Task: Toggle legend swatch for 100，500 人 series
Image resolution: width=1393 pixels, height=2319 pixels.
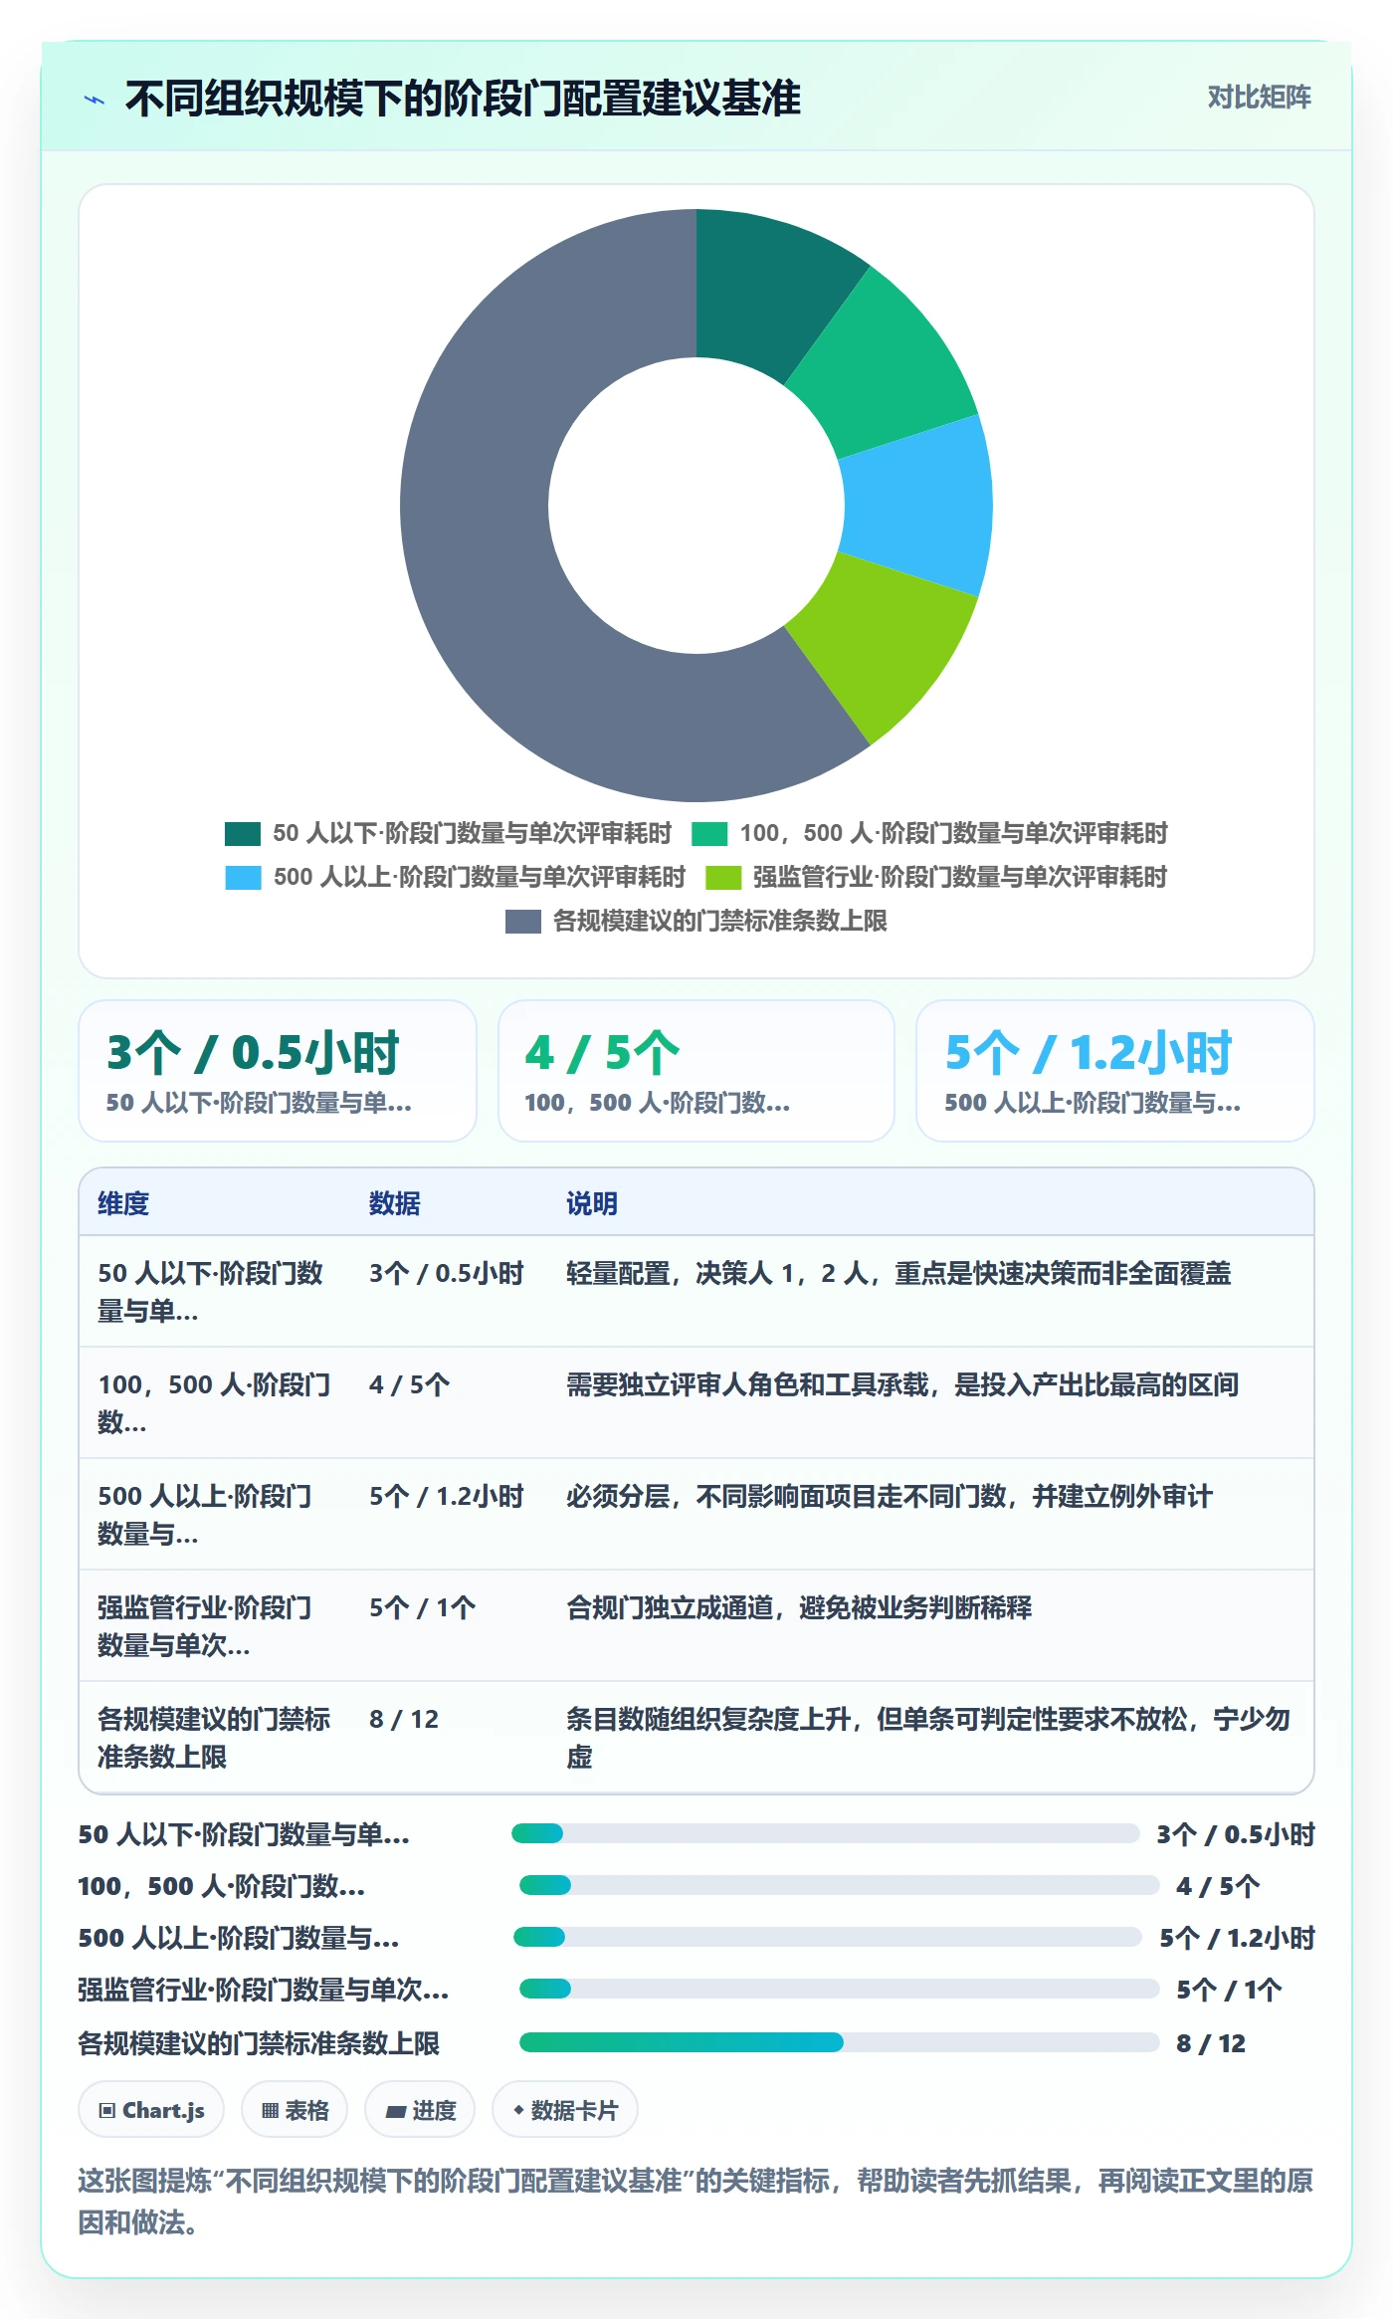Action: [709, 833]
